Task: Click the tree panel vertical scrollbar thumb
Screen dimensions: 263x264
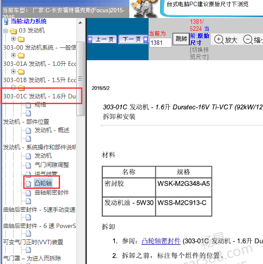Action: [80, 79]
